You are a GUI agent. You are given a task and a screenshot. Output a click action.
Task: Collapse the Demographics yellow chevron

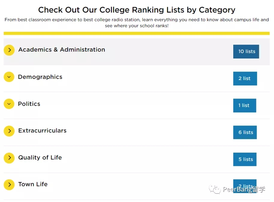(x=9, y=77)
